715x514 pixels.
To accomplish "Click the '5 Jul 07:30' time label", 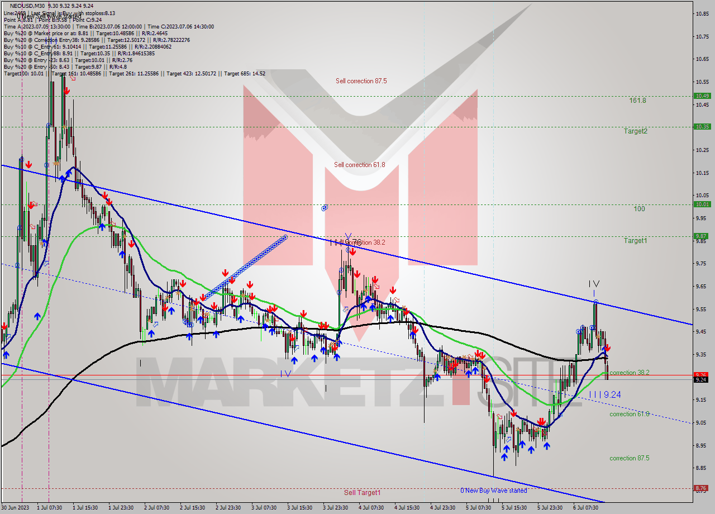I will [478, 508].
